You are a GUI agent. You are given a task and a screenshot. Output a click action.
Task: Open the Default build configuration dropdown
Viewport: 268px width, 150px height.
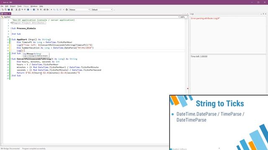(102, 10)
